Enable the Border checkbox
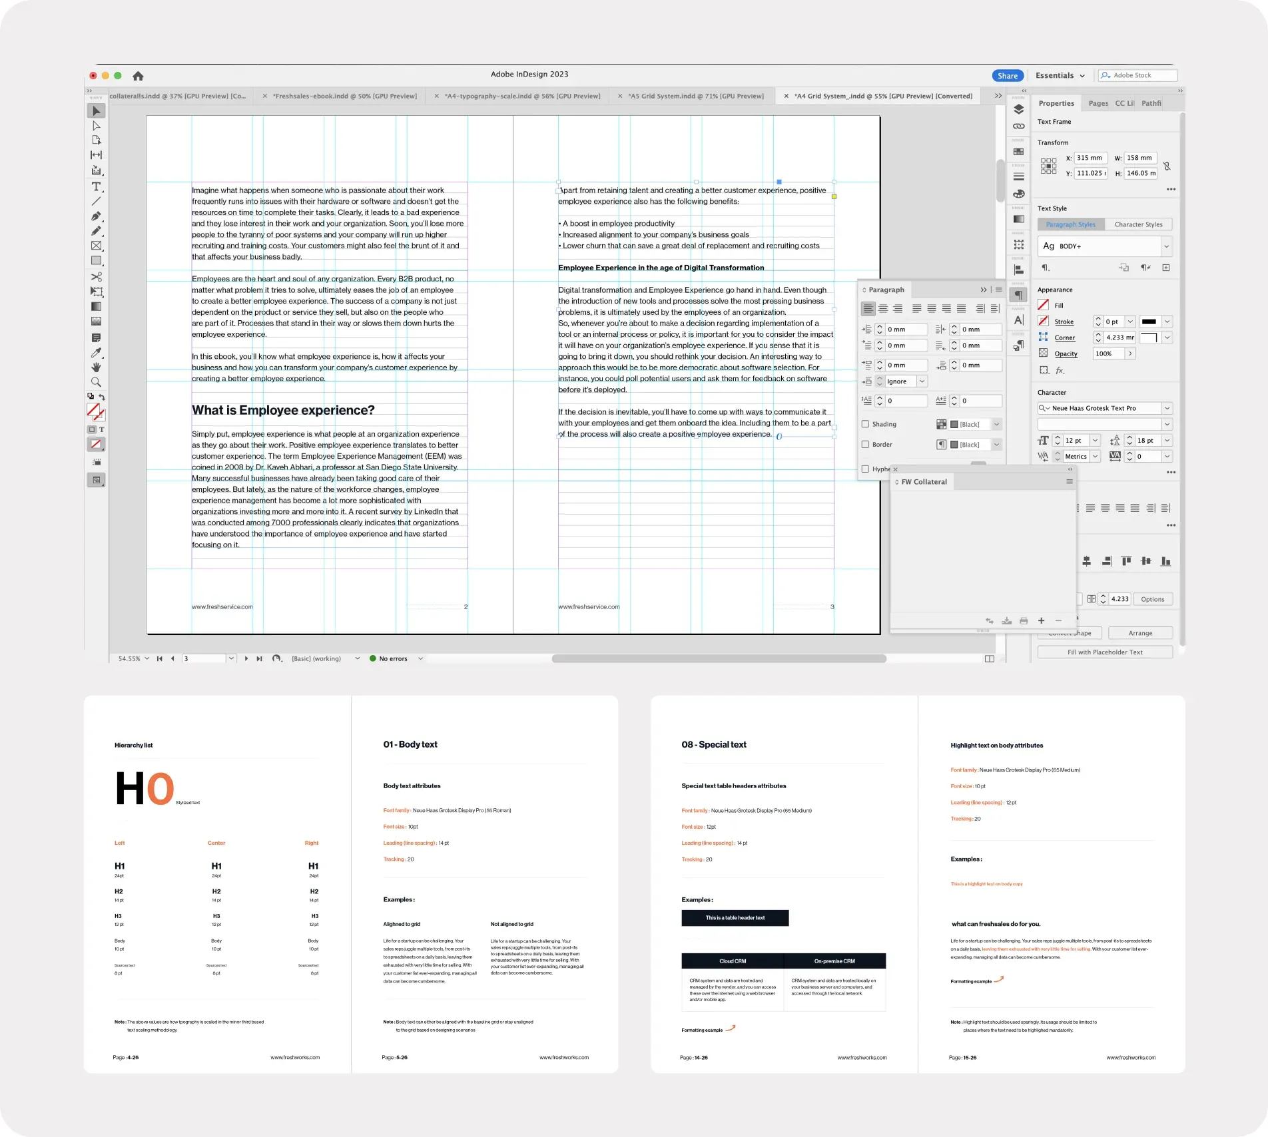The width and height of the screenshot is (1268, 1137). pos(865,444)
